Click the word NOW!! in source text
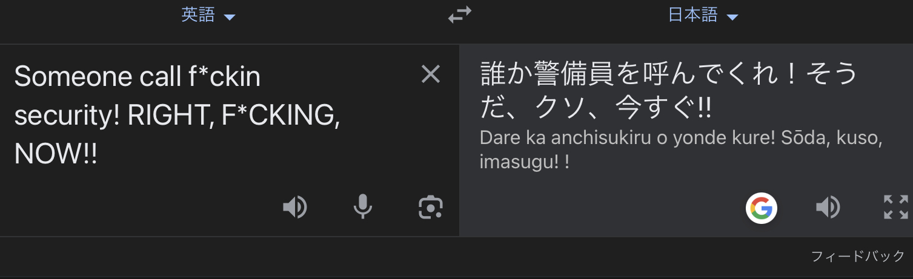Image resolution: width=913 pixels, height=279 pixels. coord(56,156)
